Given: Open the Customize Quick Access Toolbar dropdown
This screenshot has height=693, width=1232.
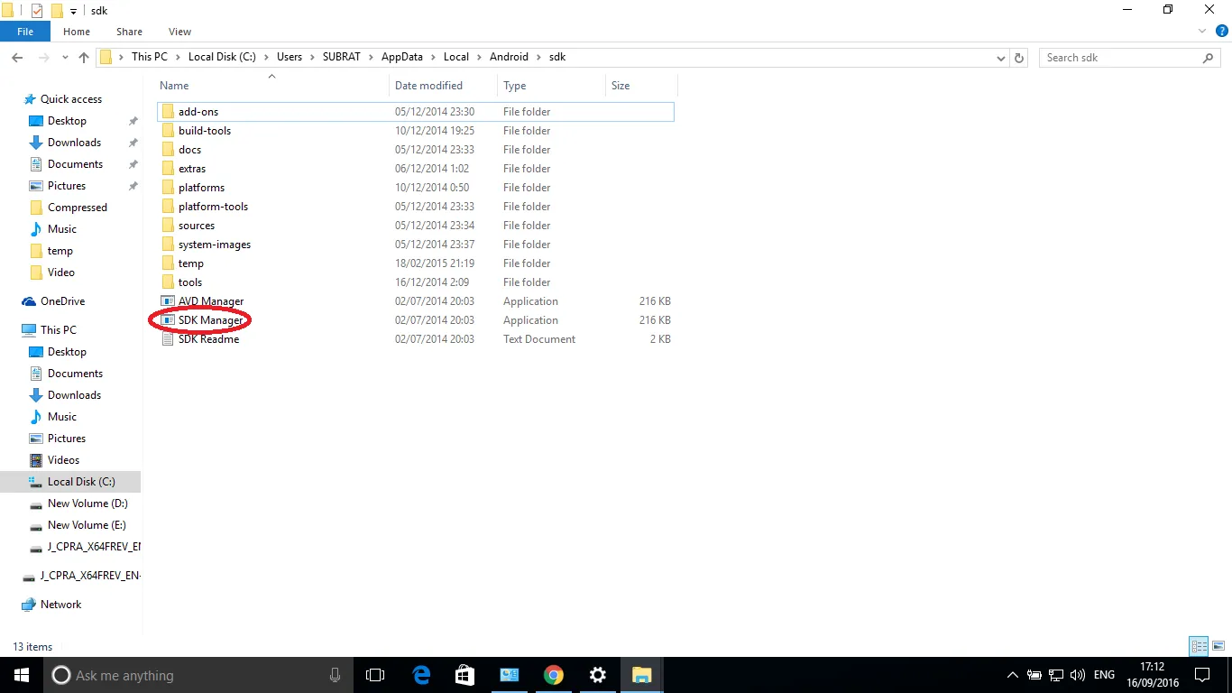Looking at the screenshot, I should 73,12.
